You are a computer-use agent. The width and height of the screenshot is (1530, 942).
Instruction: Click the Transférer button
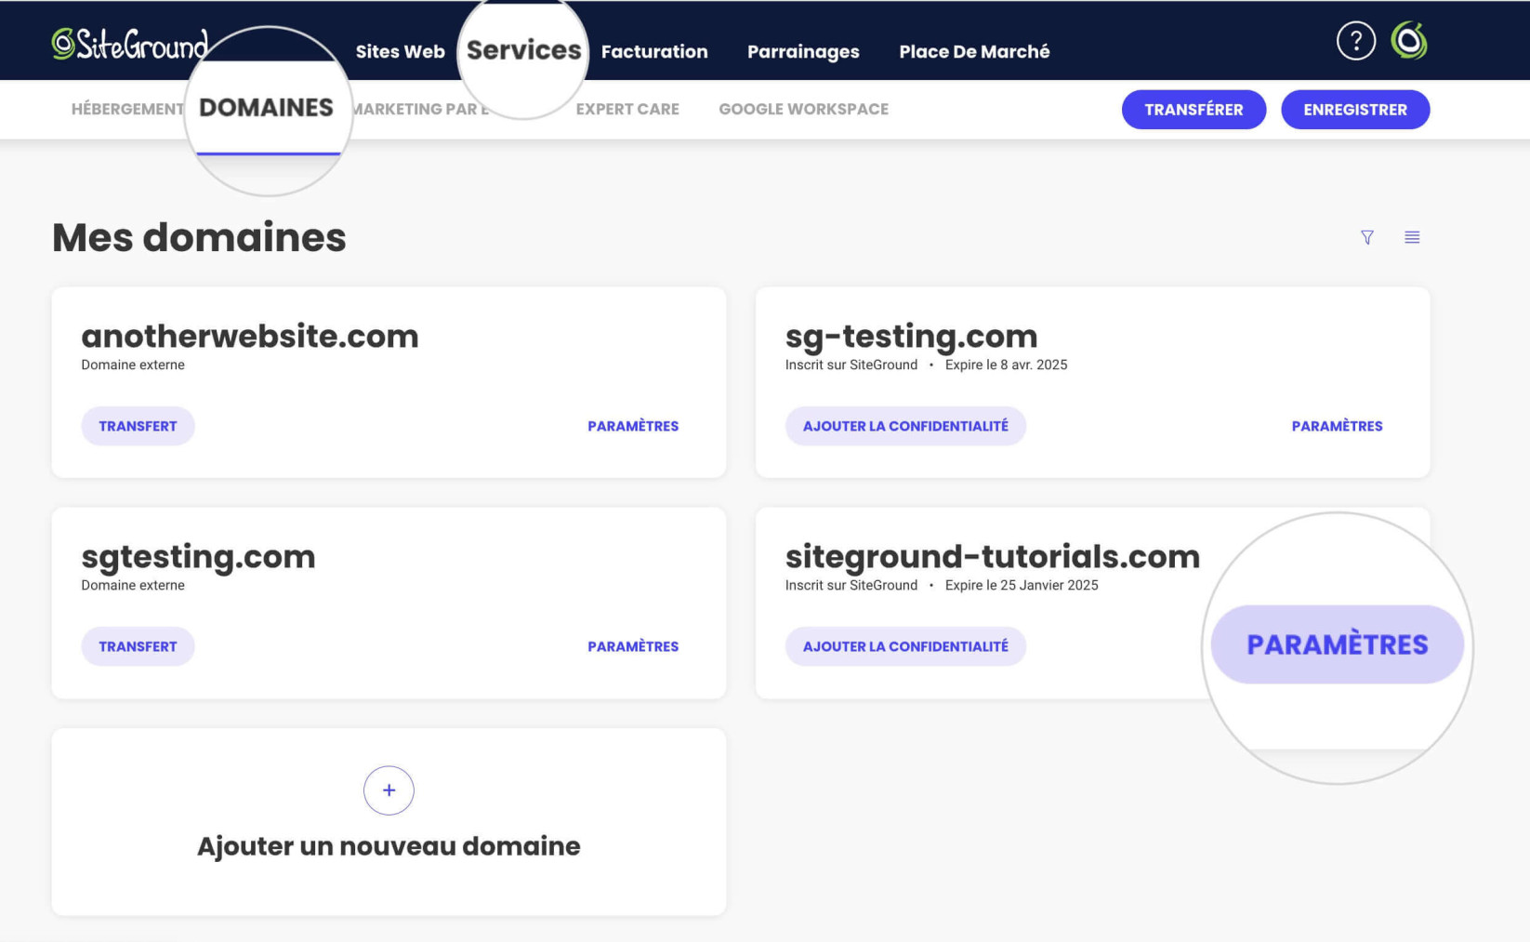click(x=1194, y=110)
